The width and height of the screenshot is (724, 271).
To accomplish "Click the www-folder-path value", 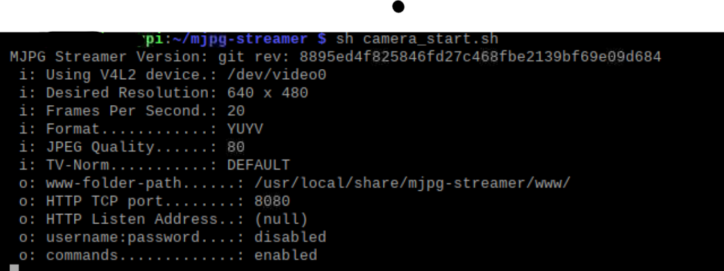I will coord(412,183).
